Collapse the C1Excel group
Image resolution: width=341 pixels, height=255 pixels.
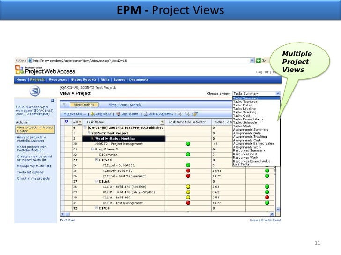click(x=96, y=160)
